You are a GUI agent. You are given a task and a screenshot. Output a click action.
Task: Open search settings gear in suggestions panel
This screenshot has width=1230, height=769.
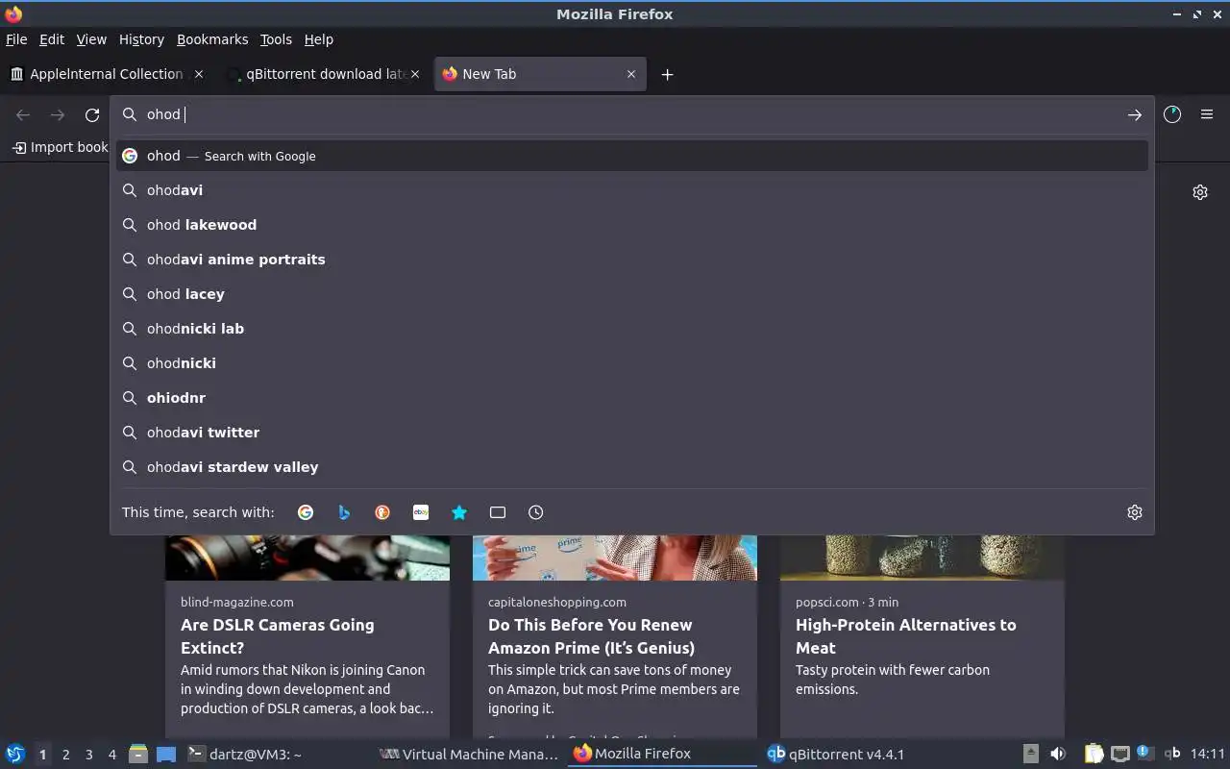1135,512
